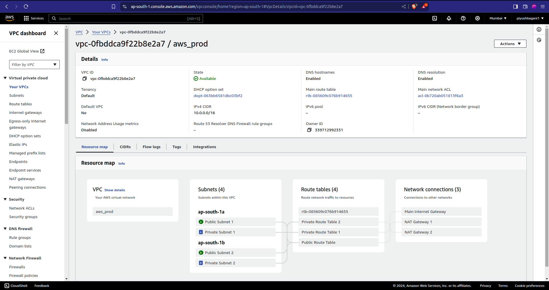This screenshot has height=290, width=549.
Task: Copy the Owner ID using copy icon
Action: pos(309,130)
